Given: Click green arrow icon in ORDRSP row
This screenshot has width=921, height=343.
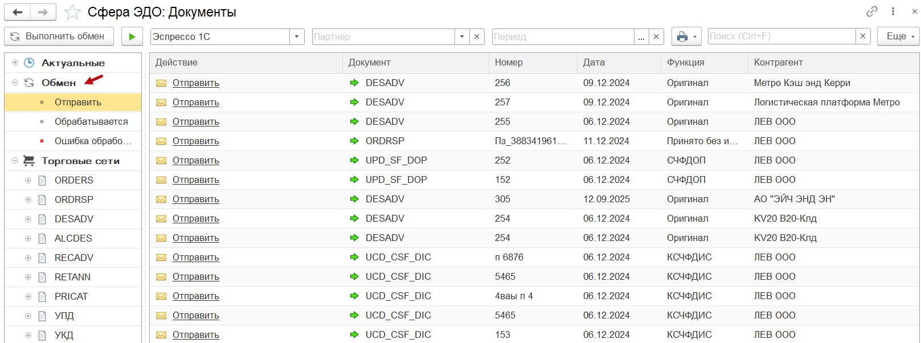Looking at the screenshot, I should [354, 141].
